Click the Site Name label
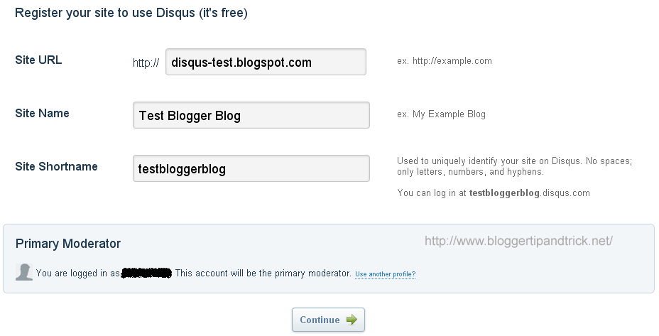 [x=42, y=113]
